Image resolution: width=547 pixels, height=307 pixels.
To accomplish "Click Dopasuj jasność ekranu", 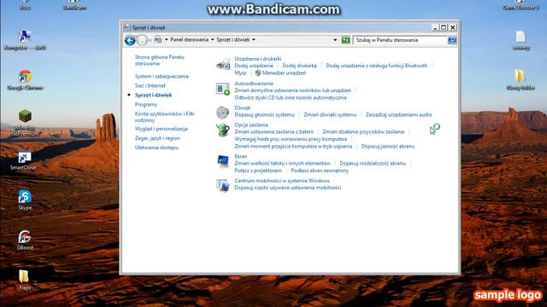I will 388,146.
